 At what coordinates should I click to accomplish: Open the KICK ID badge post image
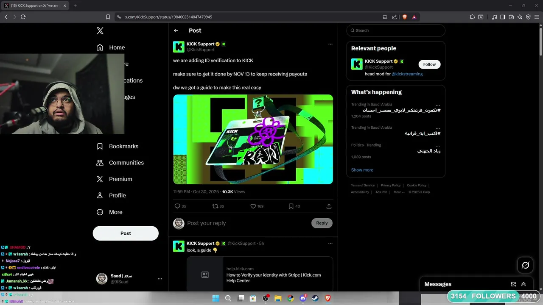point(253,139)
